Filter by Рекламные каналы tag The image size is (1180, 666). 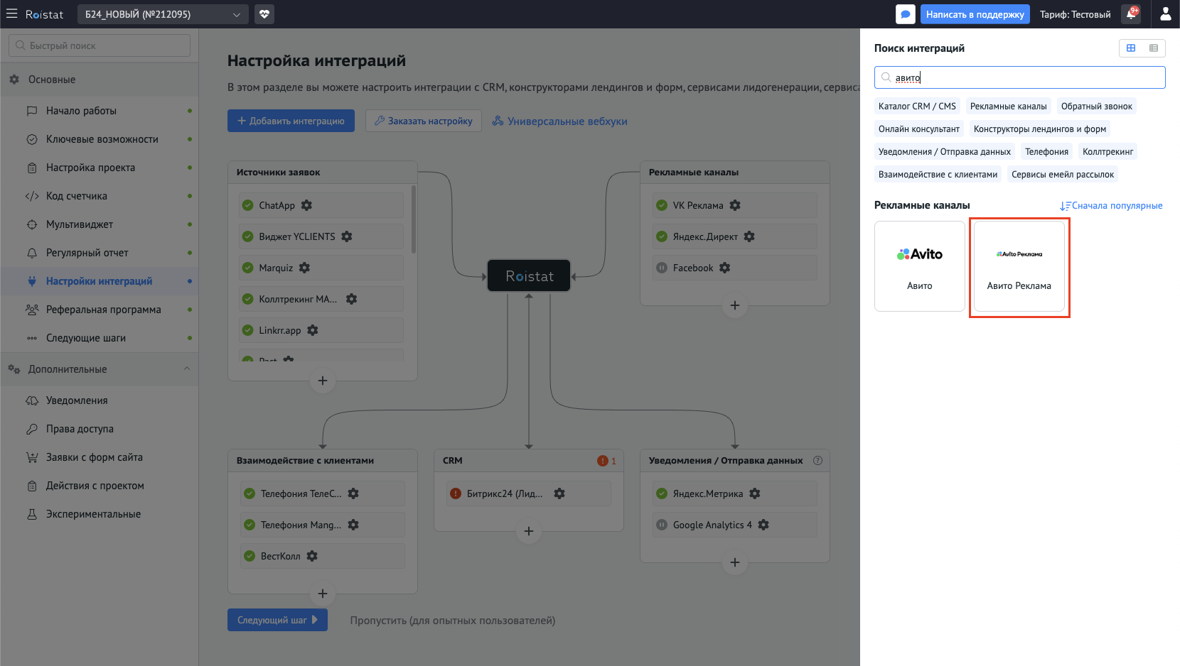(1009, 107)
